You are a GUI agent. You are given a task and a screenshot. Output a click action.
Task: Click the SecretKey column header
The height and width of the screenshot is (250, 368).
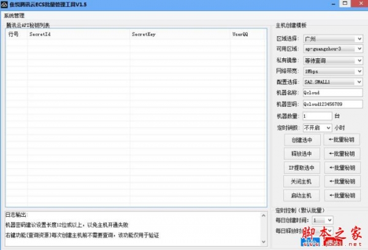click(x=180, y=34)
